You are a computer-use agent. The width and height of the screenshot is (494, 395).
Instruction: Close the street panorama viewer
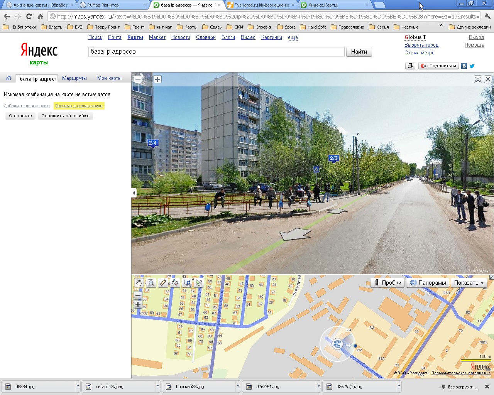tap(488, 79)
